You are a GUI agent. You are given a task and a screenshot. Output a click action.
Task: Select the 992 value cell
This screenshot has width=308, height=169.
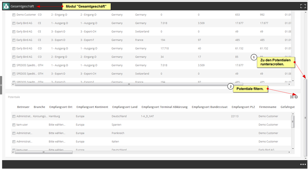point(262,14)
